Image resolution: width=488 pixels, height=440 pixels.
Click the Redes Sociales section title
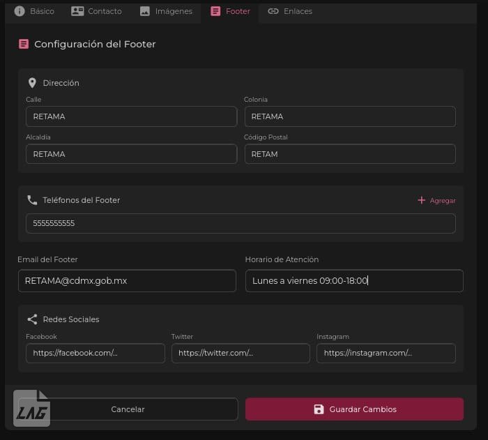[71, 319]
